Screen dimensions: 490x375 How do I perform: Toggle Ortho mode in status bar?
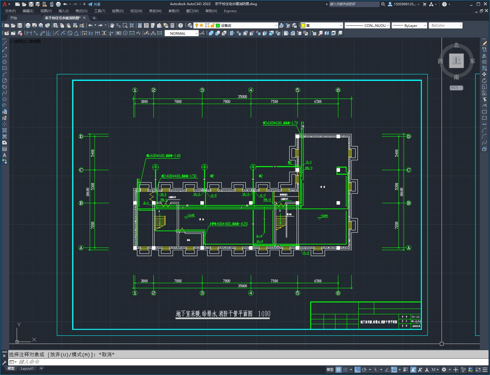click(x=358, y=369)
